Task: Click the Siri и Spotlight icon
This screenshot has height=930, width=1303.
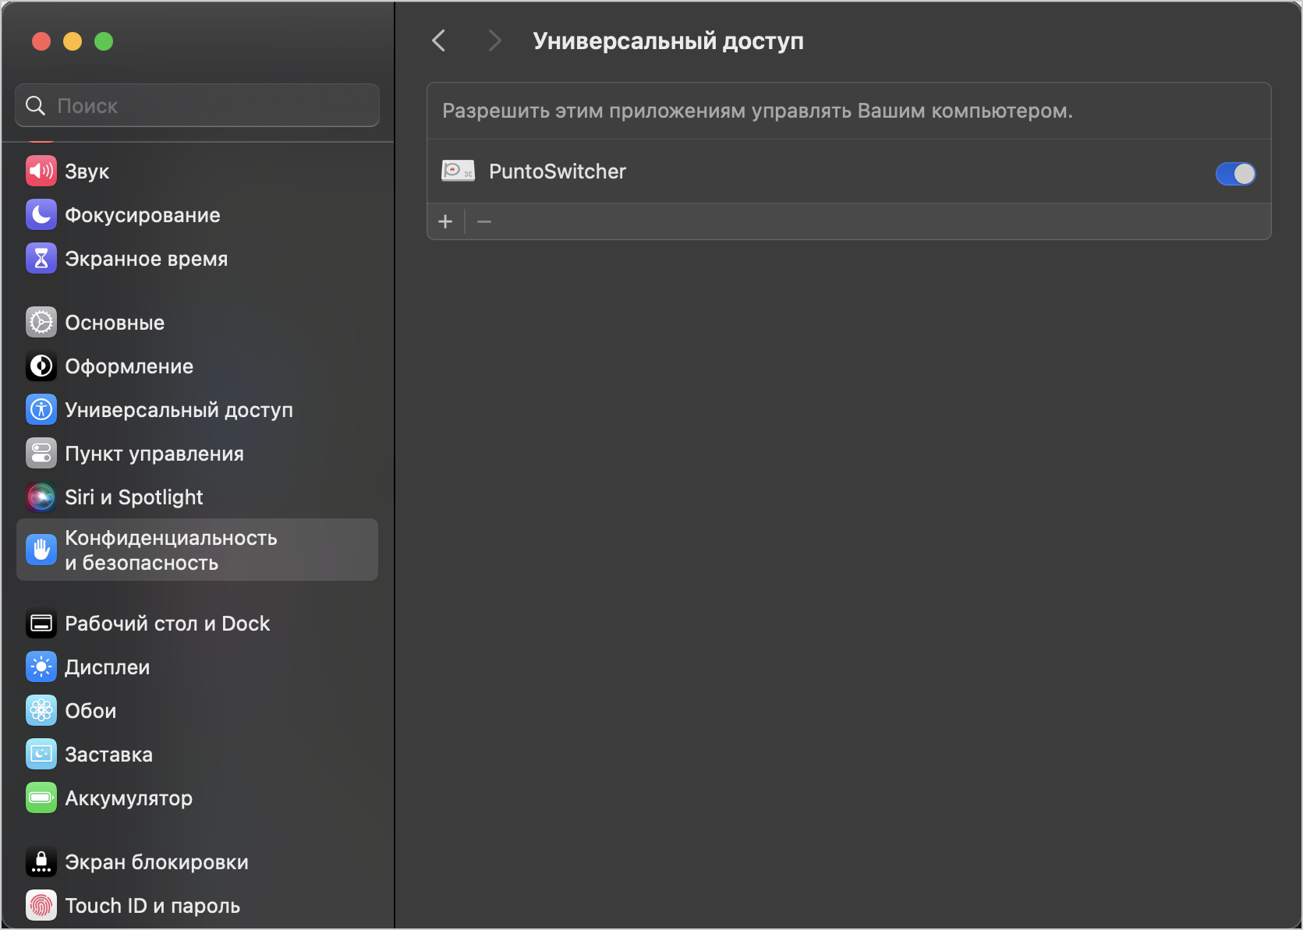Action: (41, 497)
